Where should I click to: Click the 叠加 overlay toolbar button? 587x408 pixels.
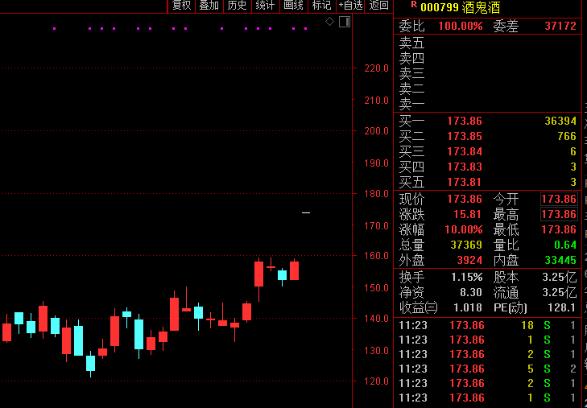coord(209,6)
